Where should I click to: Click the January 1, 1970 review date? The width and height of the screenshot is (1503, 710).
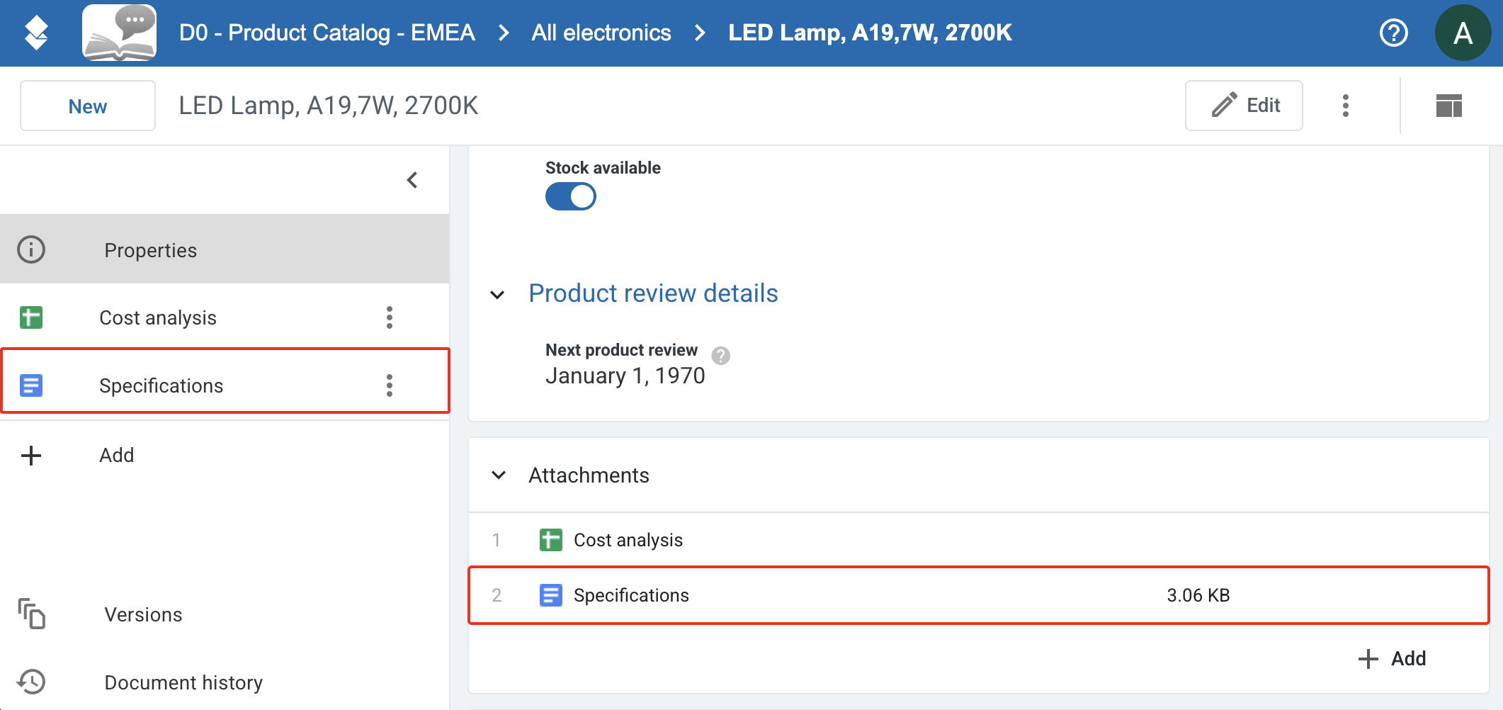(625, 376)
